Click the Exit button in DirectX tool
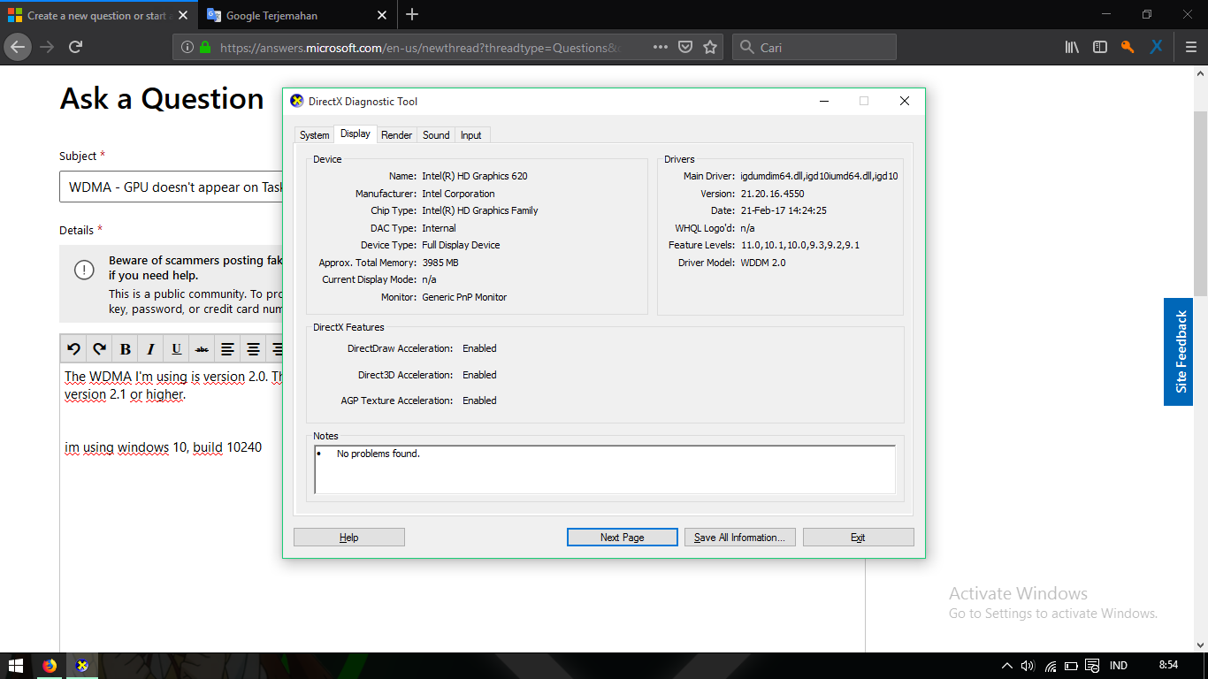This screenshot has height=679, width=1208. point(858,538)
